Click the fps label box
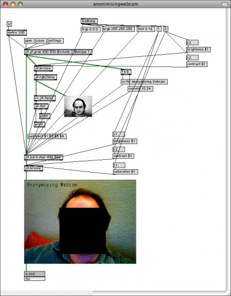This screenshot has width=231, height=296. click(35, 279)
